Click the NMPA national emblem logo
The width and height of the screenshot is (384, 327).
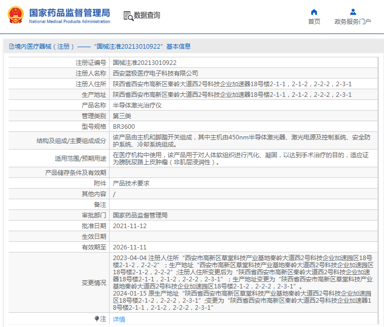point(16,15)
